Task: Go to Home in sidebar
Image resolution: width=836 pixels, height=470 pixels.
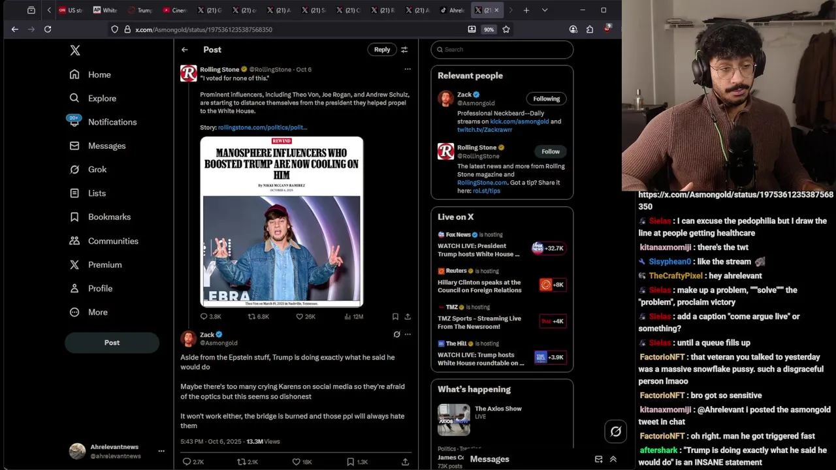Action: click(91, 74)
